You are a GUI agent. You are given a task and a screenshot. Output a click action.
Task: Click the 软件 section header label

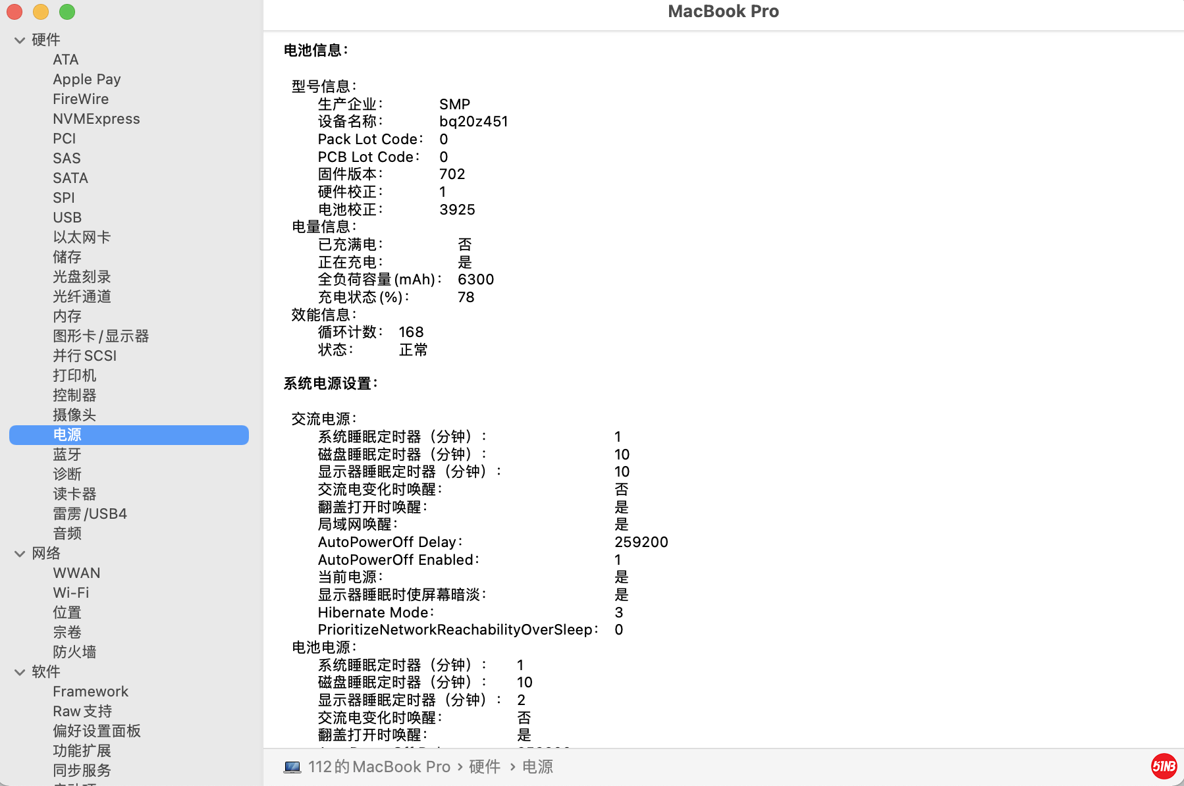pyautogui.click(x=46, y=672)
